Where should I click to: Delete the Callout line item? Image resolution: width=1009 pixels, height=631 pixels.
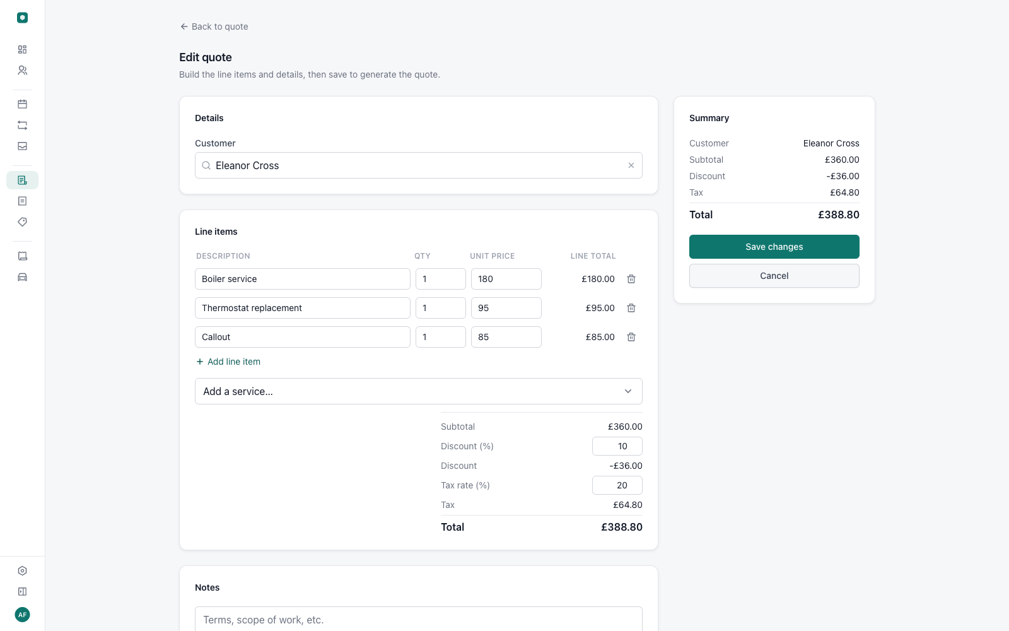(x=631, y=337)
